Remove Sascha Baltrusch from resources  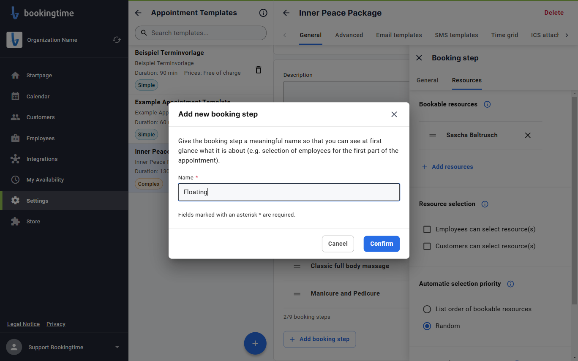coord(528,135)
